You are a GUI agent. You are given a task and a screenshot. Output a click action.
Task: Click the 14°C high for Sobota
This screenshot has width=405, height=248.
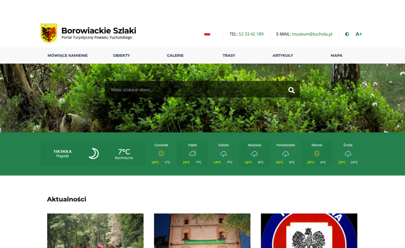[x=218, y=162]
